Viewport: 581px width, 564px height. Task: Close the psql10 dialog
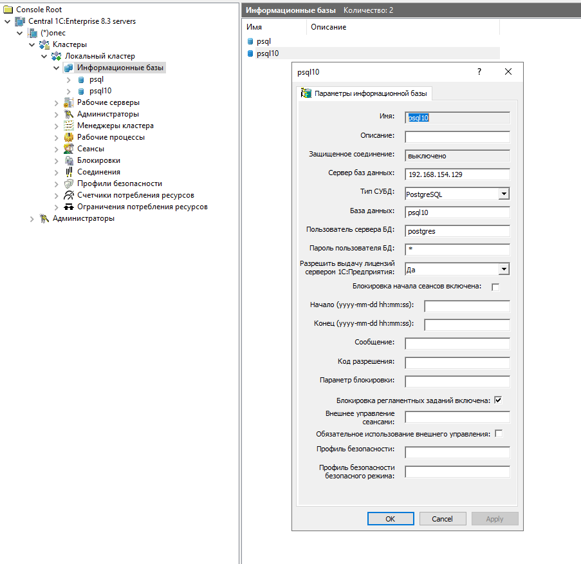coord(508,71)
